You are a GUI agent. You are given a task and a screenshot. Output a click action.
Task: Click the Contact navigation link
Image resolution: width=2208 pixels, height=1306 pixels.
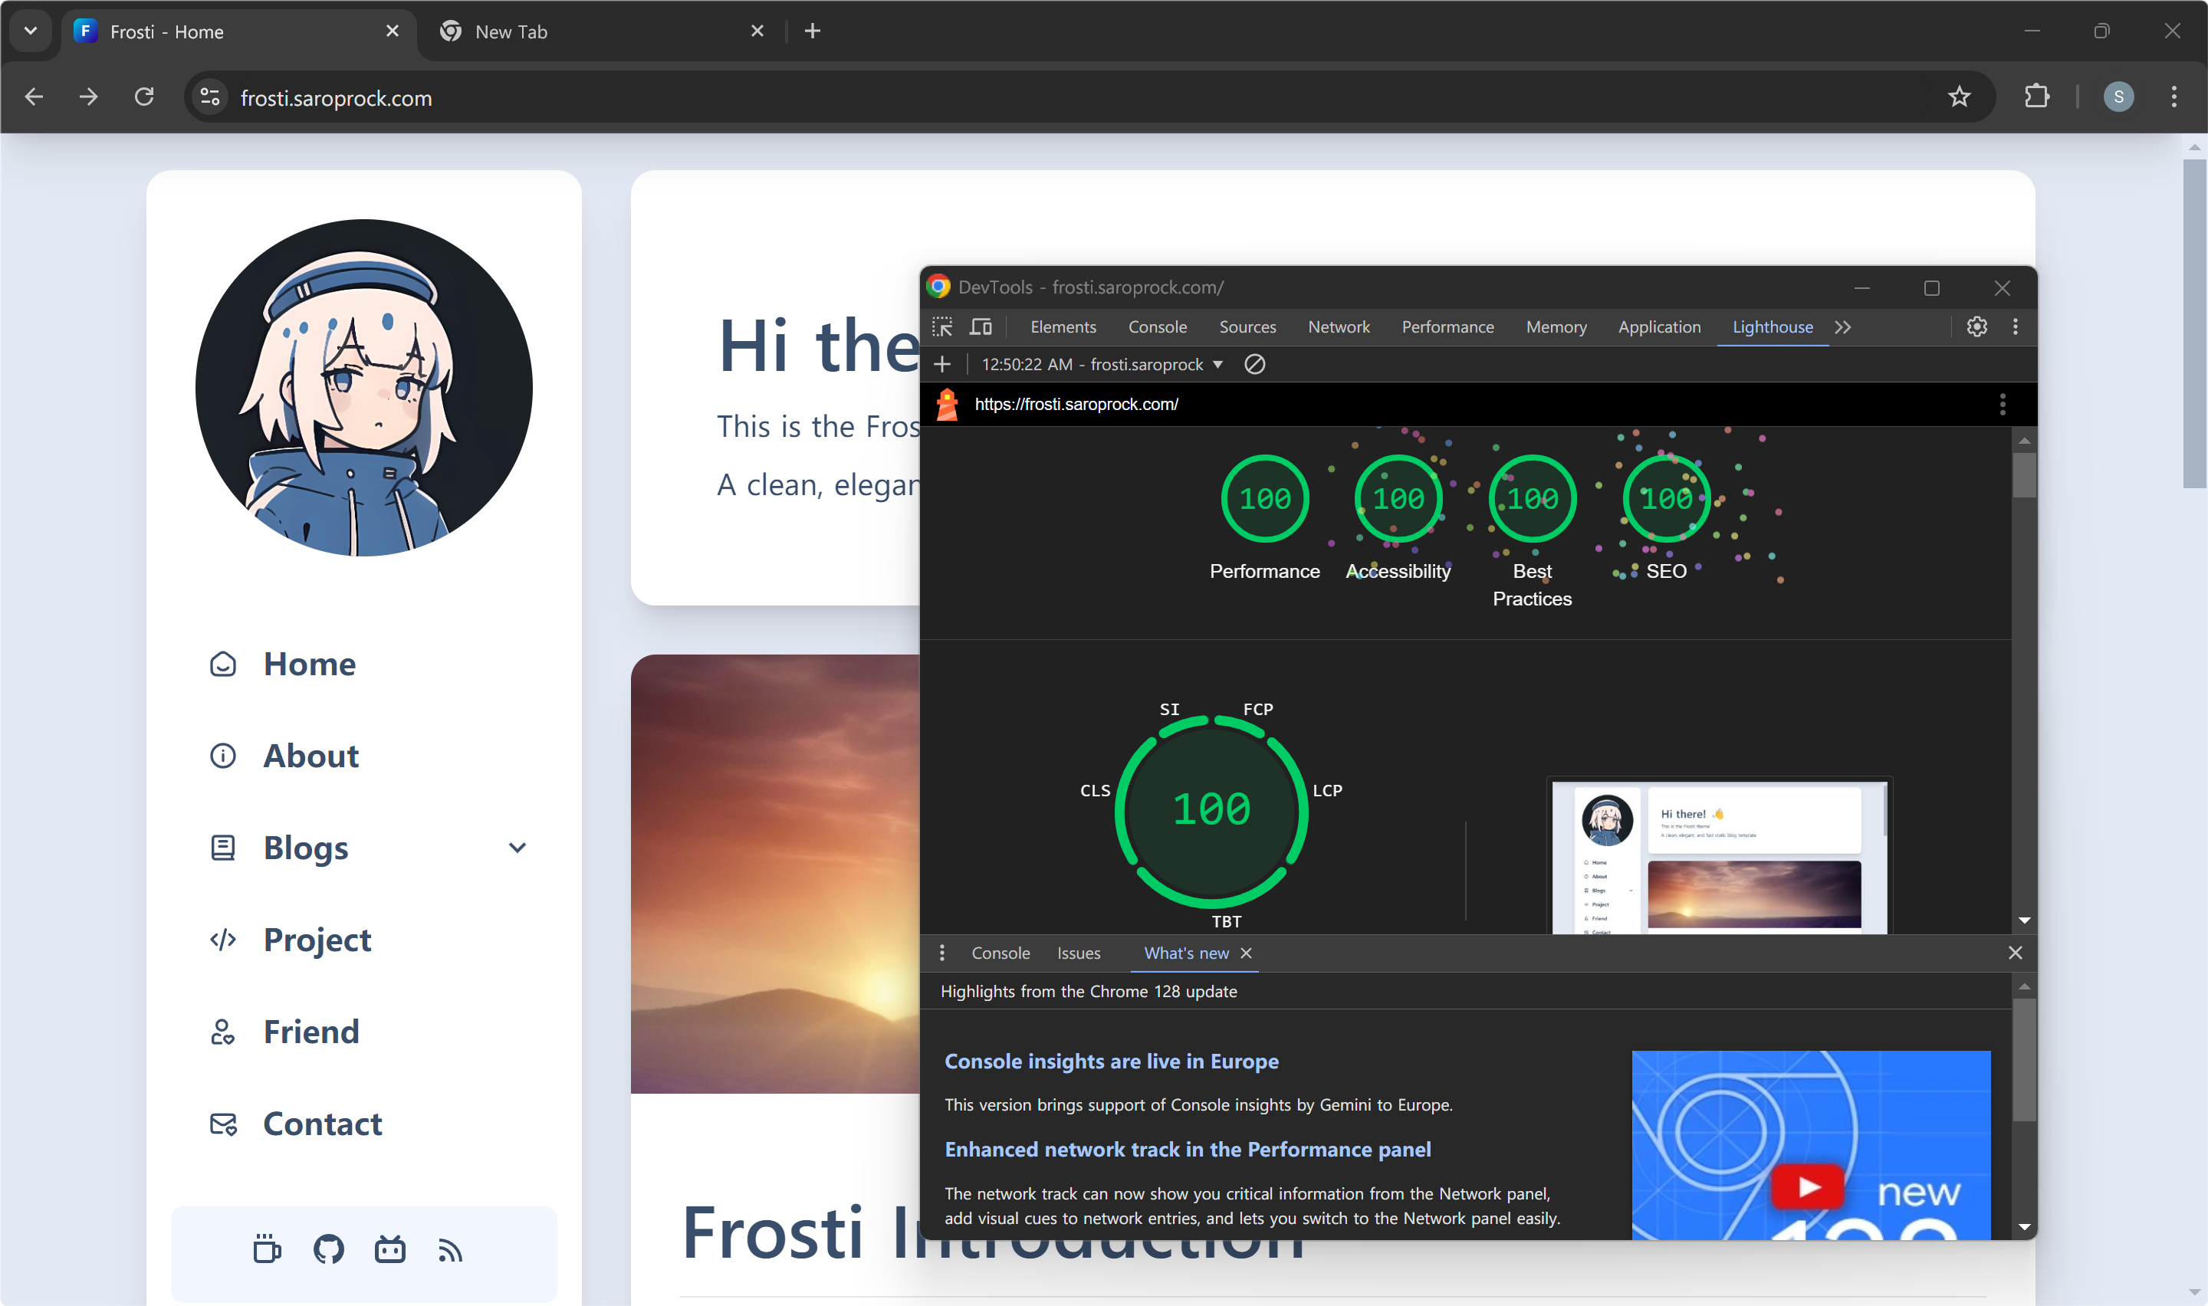(322, 1123)
